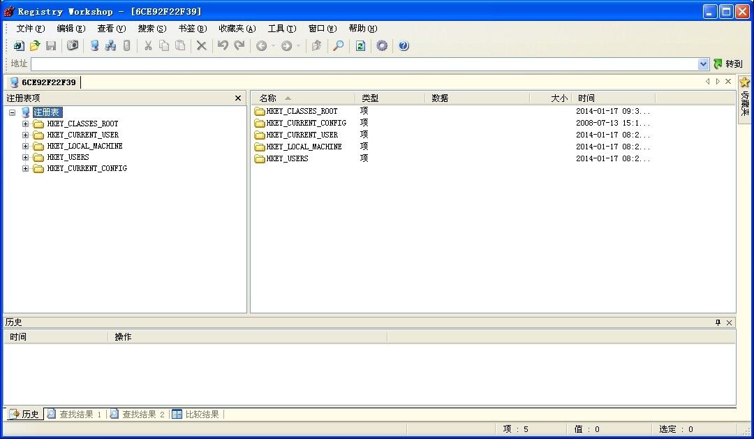Open the 帮助(H) menu
754x439 pixels.
click(x=362, y=29)
